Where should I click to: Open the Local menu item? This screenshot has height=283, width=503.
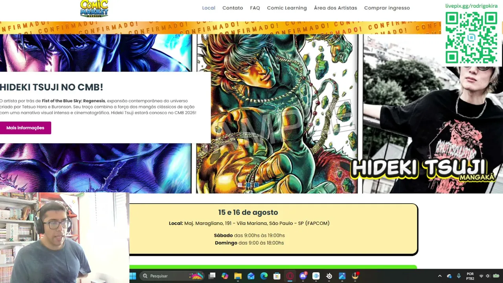209,8
